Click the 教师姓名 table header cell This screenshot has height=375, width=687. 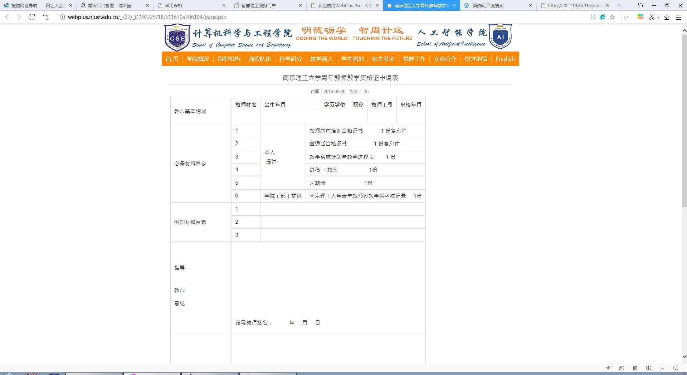(246, 104)
